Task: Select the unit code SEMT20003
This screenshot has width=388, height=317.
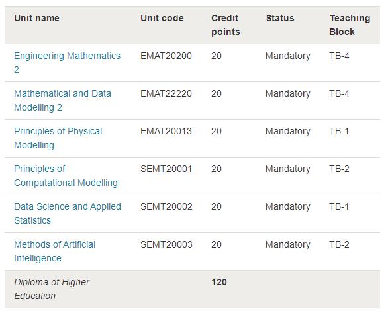Action: tap(166, 245)
